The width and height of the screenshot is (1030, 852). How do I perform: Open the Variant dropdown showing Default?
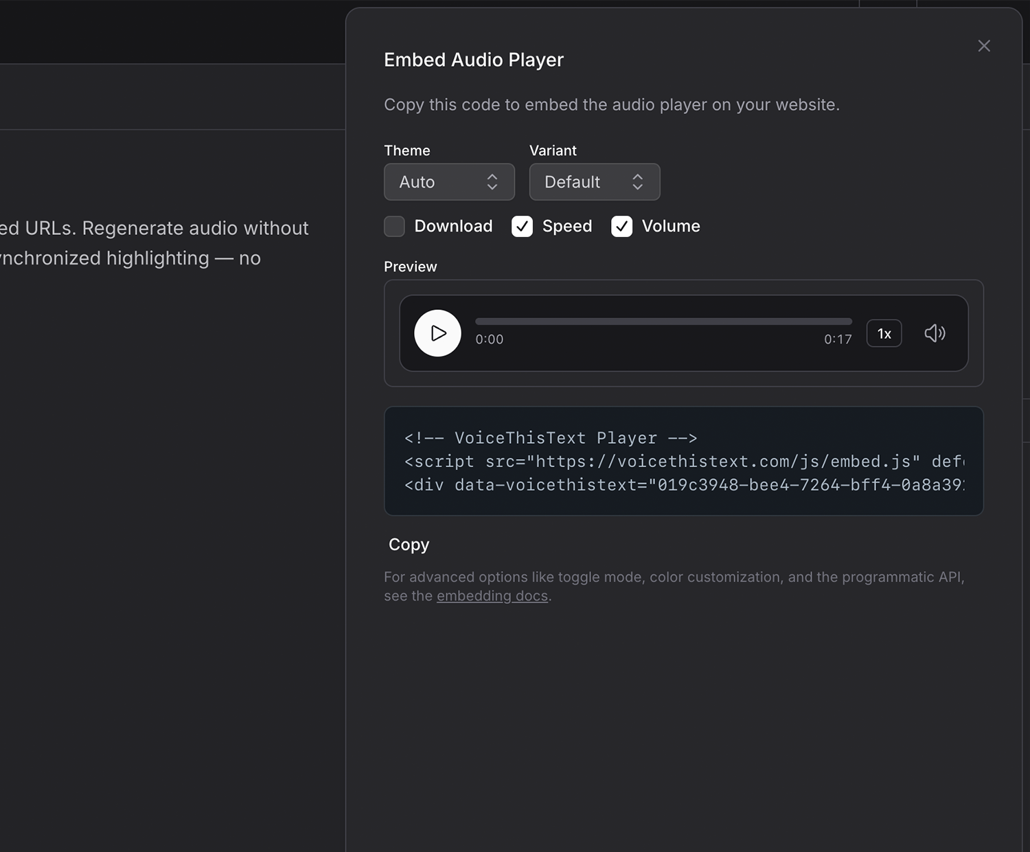[595, 182]
